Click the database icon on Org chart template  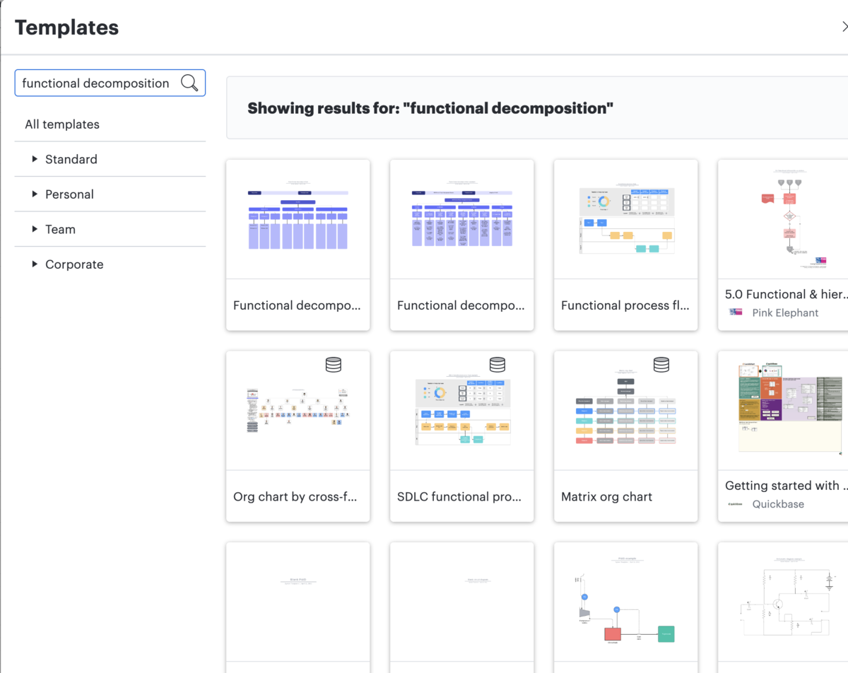pos(334,364)
